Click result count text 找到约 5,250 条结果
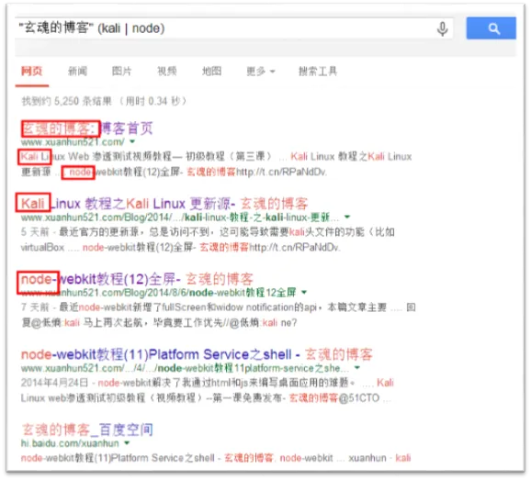This screenshot has height=480, width=531. click(x=67, y=101)
